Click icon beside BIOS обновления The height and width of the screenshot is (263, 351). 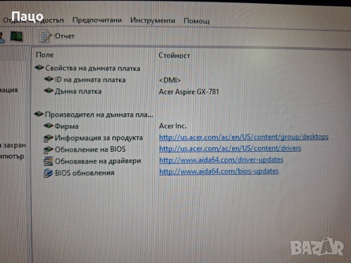[48, 173]
